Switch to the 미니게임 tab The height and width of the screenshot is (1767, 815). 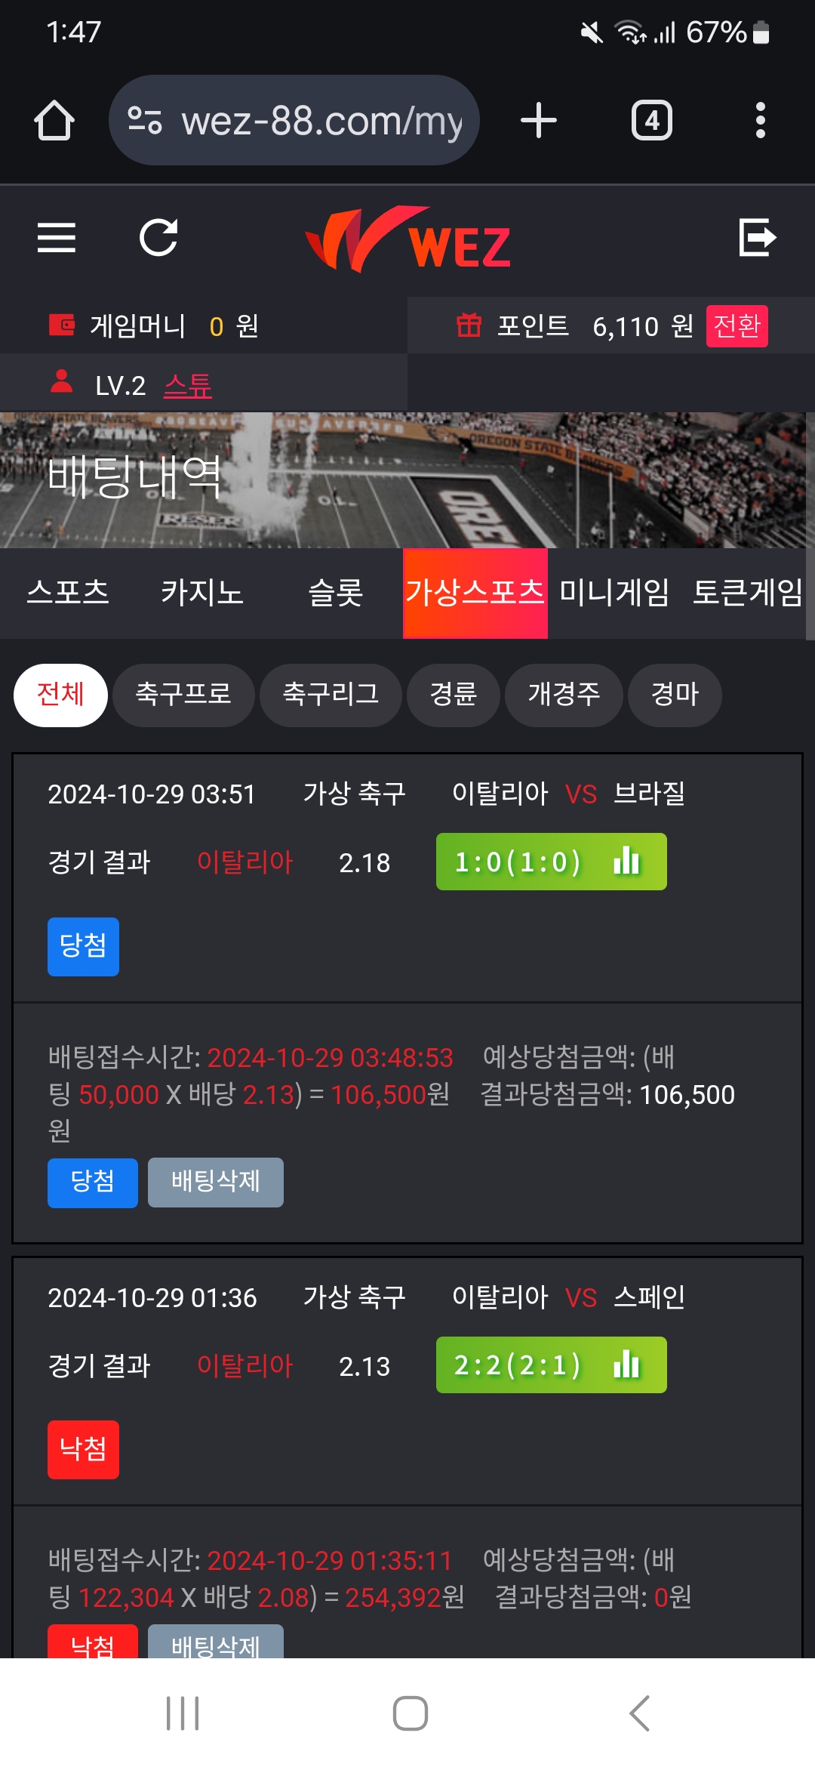[x=614, y=593]
